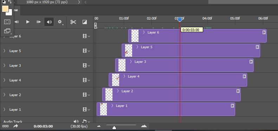Open Layer 6 clip options triangle
The width and height of the screenshot is (278, 131).
pyautogui.click(x=264, y=32)
